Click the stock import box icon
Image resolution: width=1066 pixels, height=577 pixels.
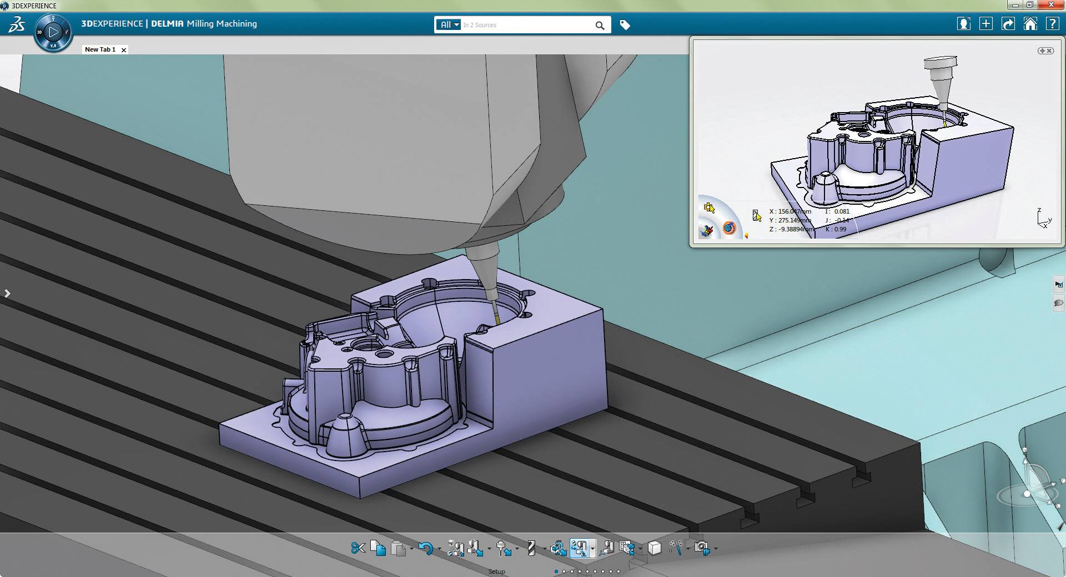coord(558,548)
